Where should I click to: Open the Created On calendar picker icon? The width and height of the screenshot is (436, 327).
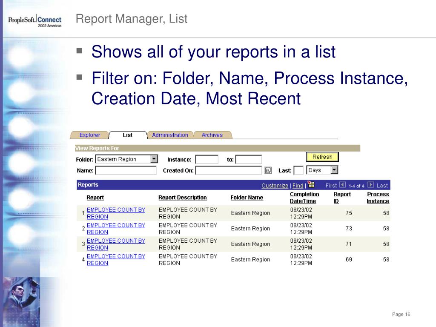coord(268,170)
